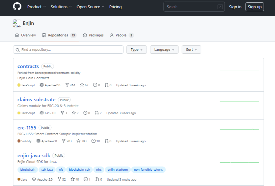The height and width of the screenshot is (186, 275).
Task: Click the Packages cube icon
Action: point(85,35)
